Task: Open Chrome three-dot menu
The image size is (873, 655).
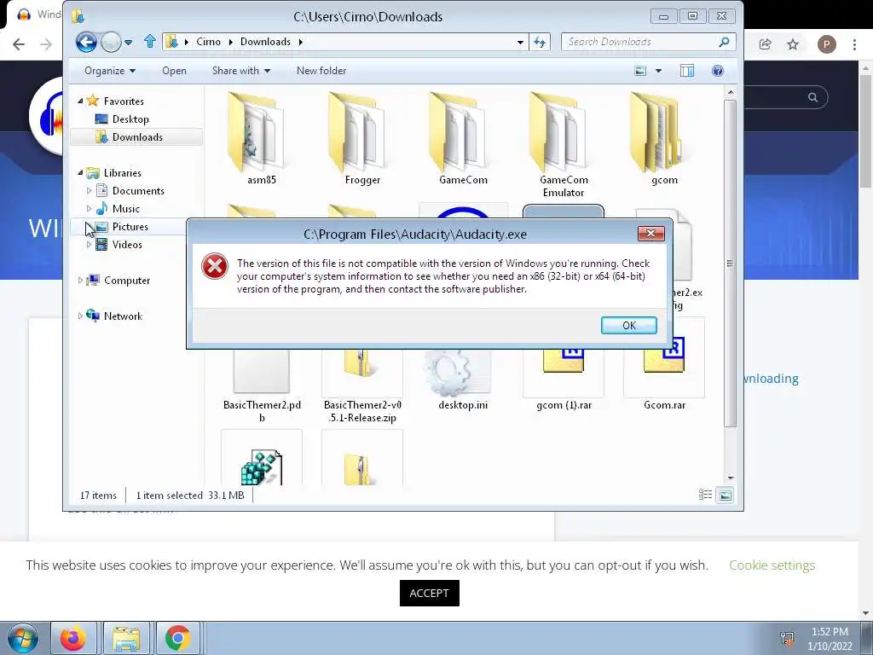Action: tap(854, 44)
